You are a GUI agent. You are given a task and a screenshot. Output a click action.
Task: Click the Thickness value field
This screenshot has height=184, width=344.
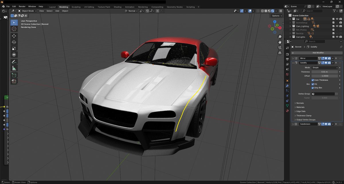(325, 72)
